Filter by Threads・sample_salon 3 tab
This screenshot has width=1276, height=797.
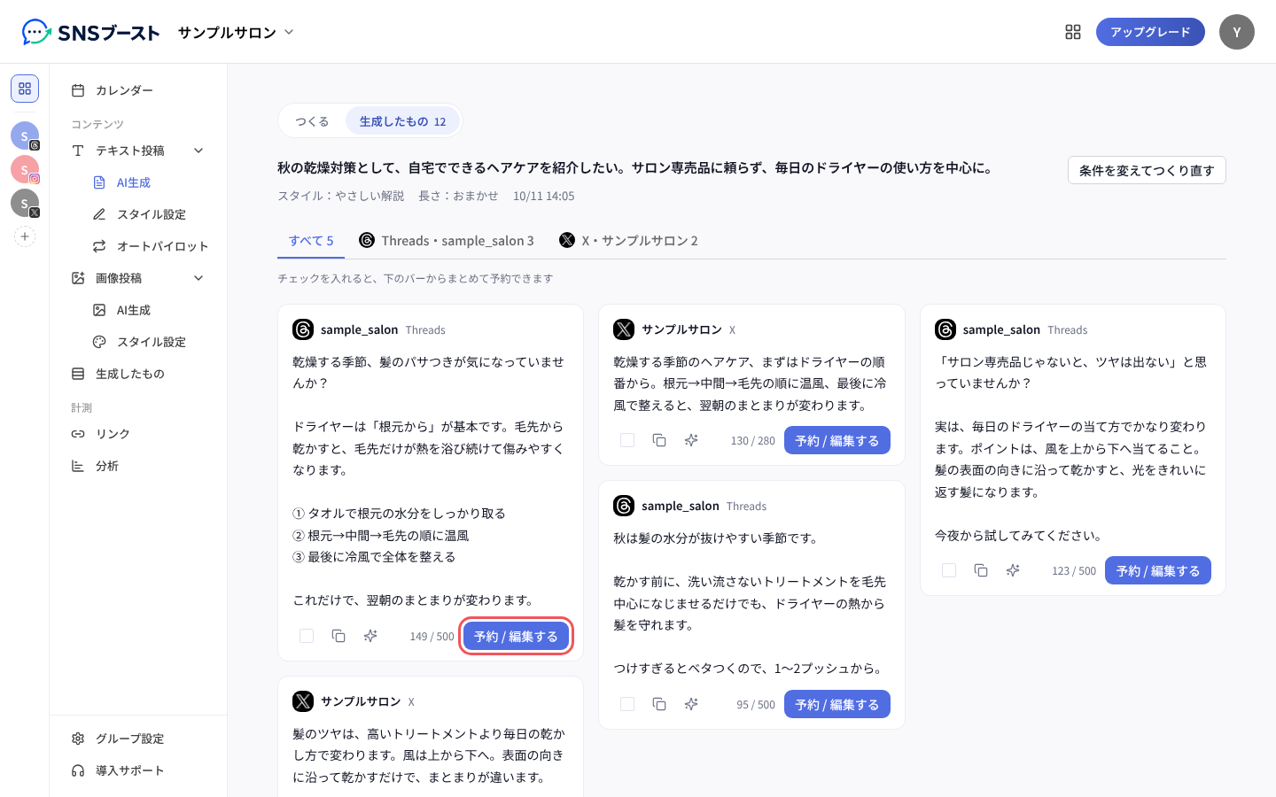[447, 241]
